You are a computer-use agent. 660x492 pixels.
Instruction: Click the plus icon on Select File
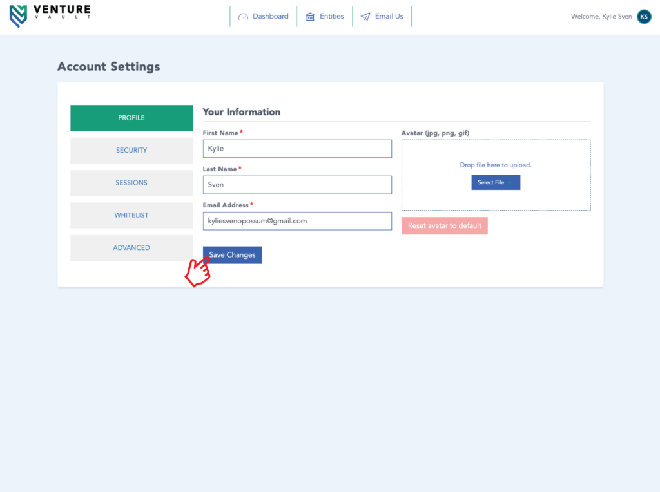510,183
